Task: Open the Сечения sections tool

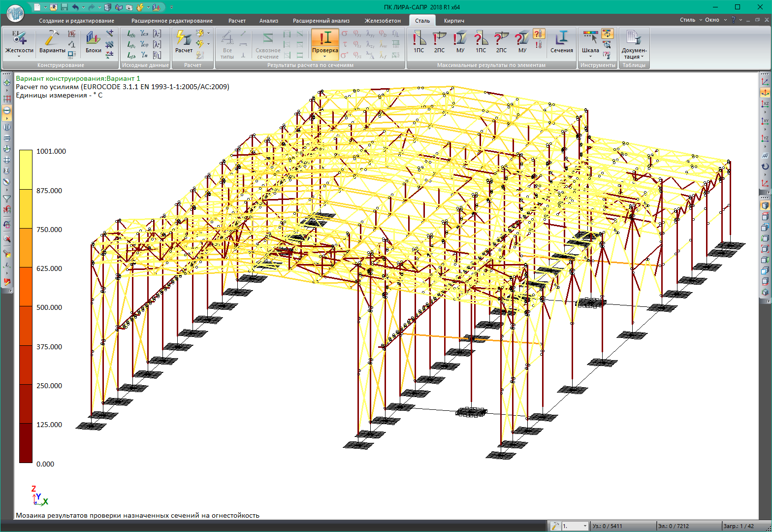Action: (561, 42)
